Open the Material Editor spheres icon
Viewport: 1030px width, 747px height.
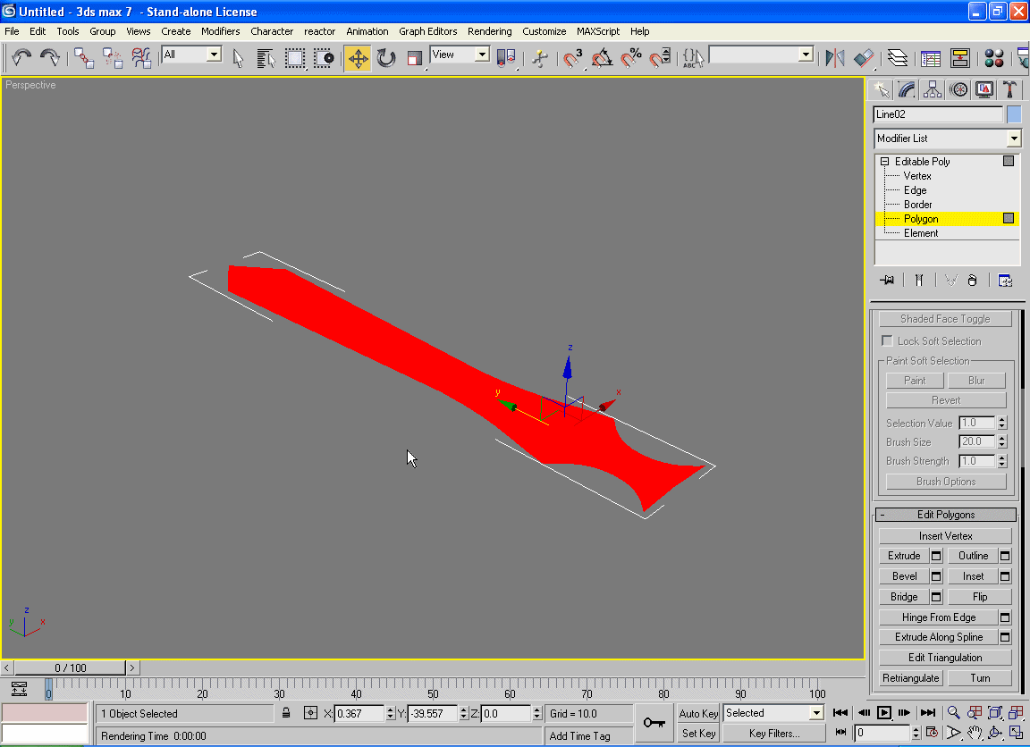[x=993, y=58]
